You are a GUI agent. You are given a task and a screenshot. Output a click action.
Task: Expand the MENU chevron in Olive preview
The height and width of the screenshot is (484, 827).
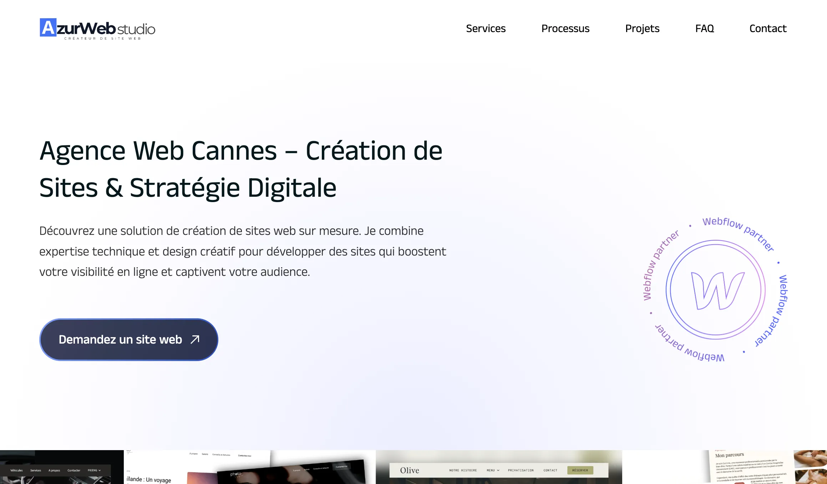(493, 470)
